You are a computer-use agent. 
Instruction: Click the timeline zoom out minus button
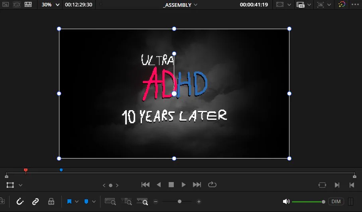pos(155,202)
